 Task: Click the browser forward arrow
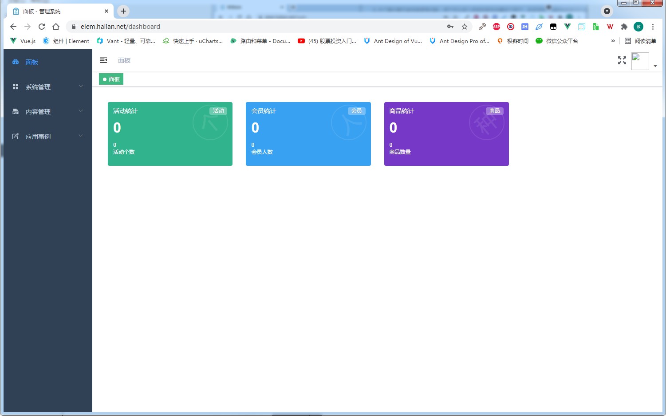coord(28,27)
